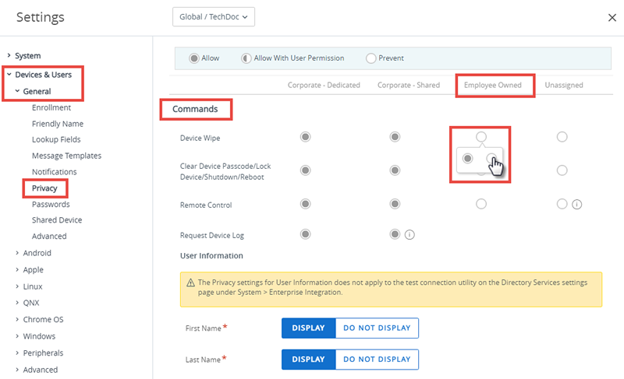
Task: Open the Message Templates settings page
Action: pyautogui.click(x=66, y=156)
